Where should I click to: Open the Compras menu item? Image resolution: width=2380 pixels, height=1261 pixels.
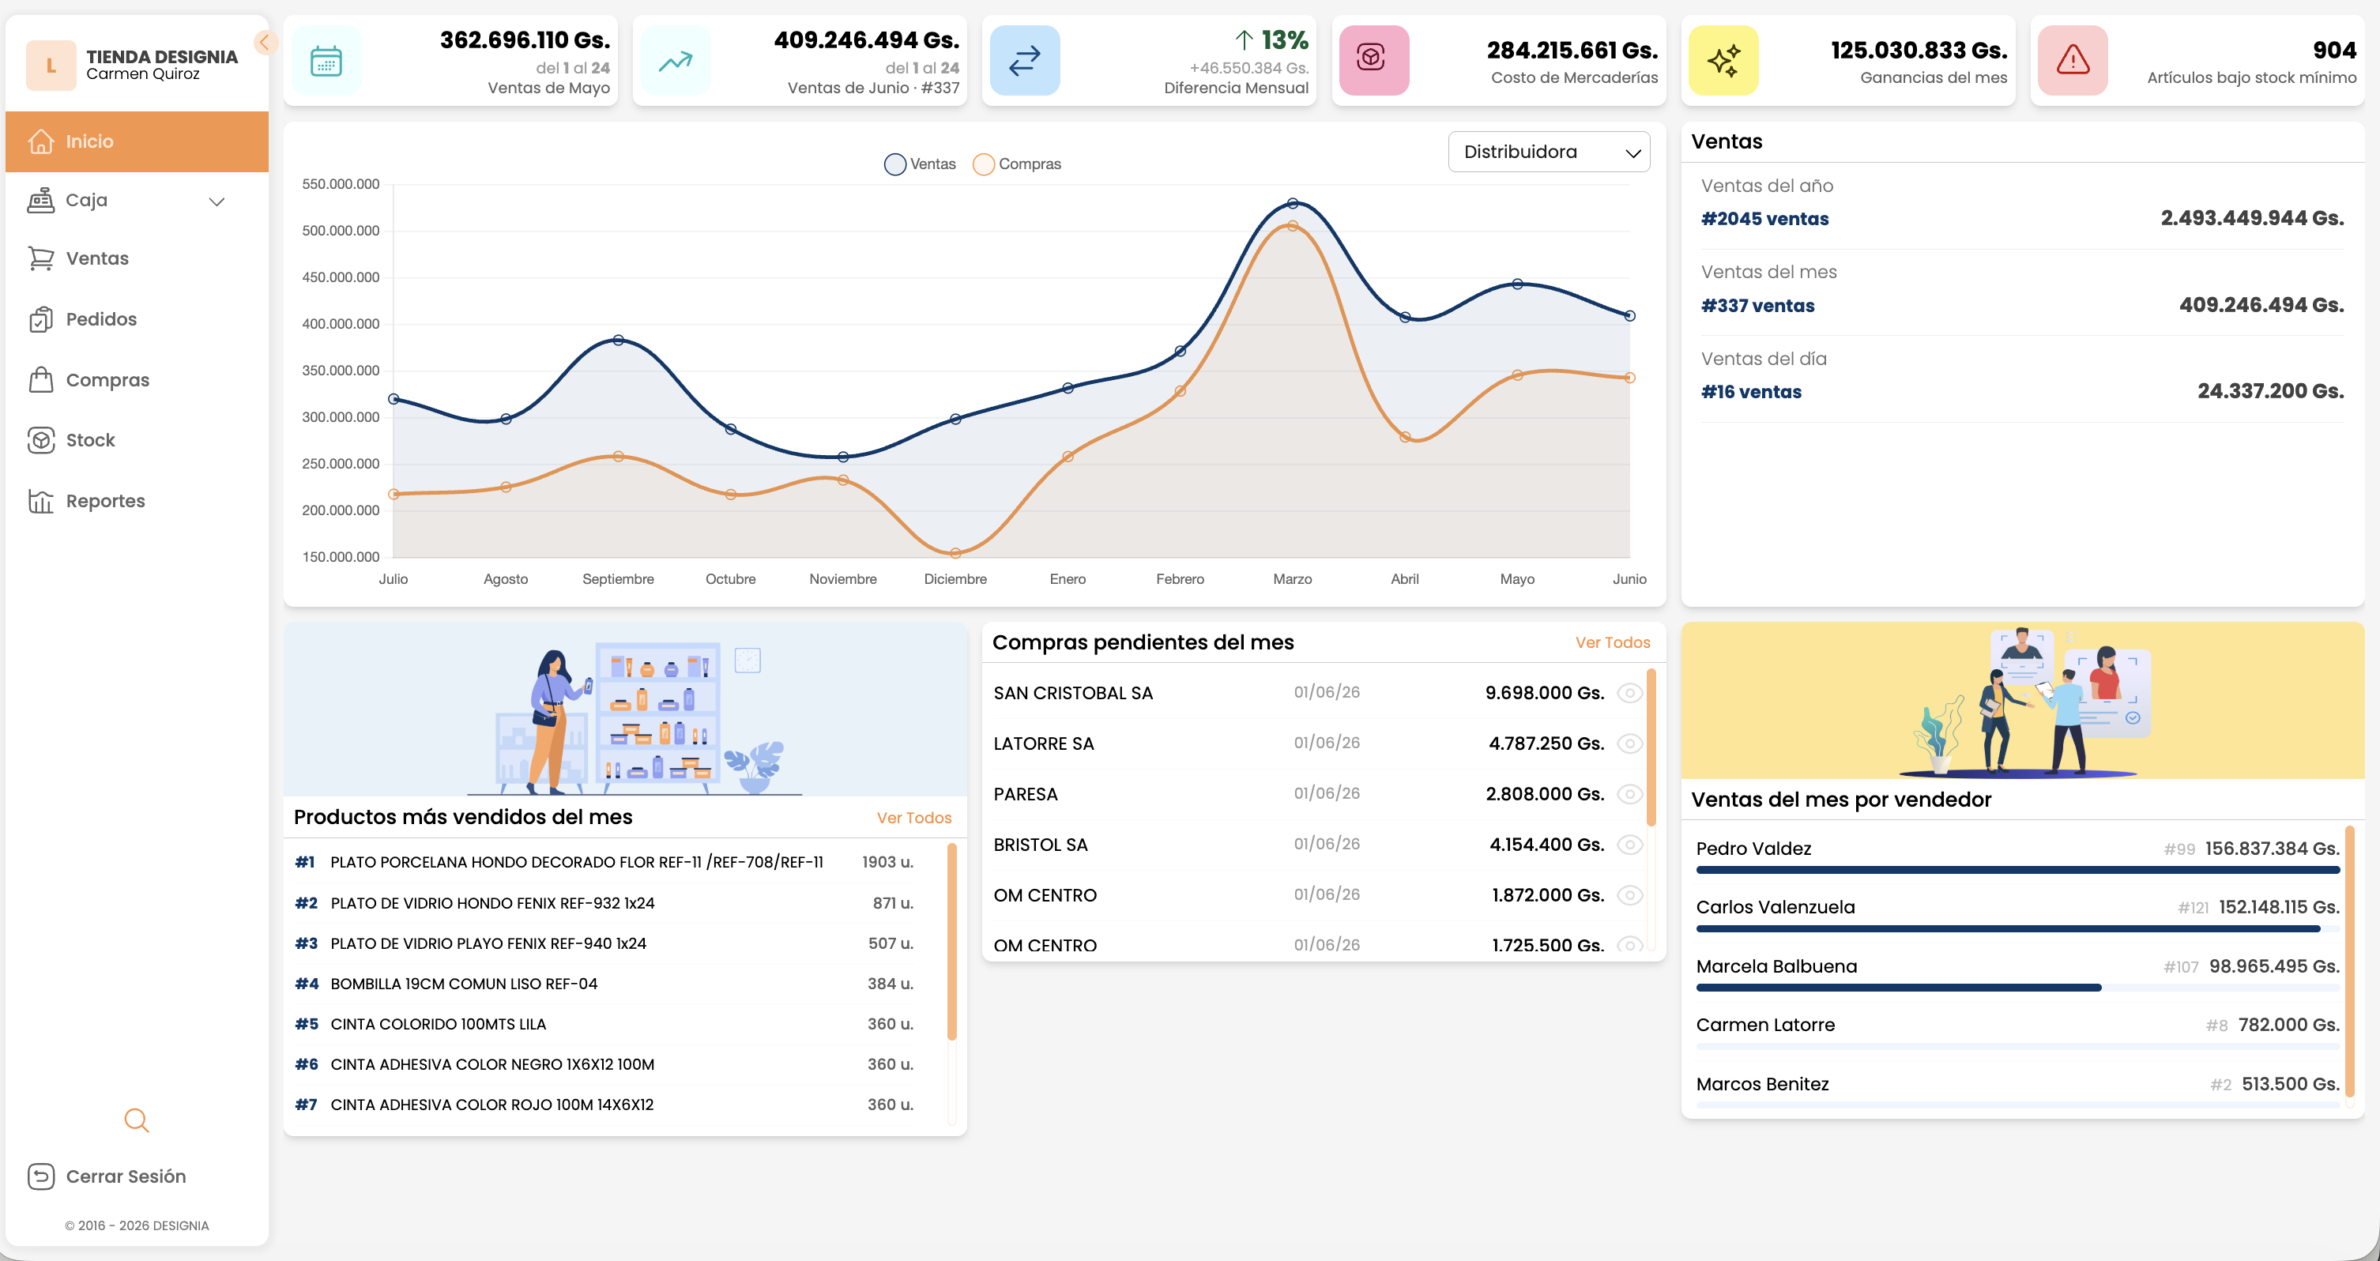pyautogui.click(x=137, y=380)
